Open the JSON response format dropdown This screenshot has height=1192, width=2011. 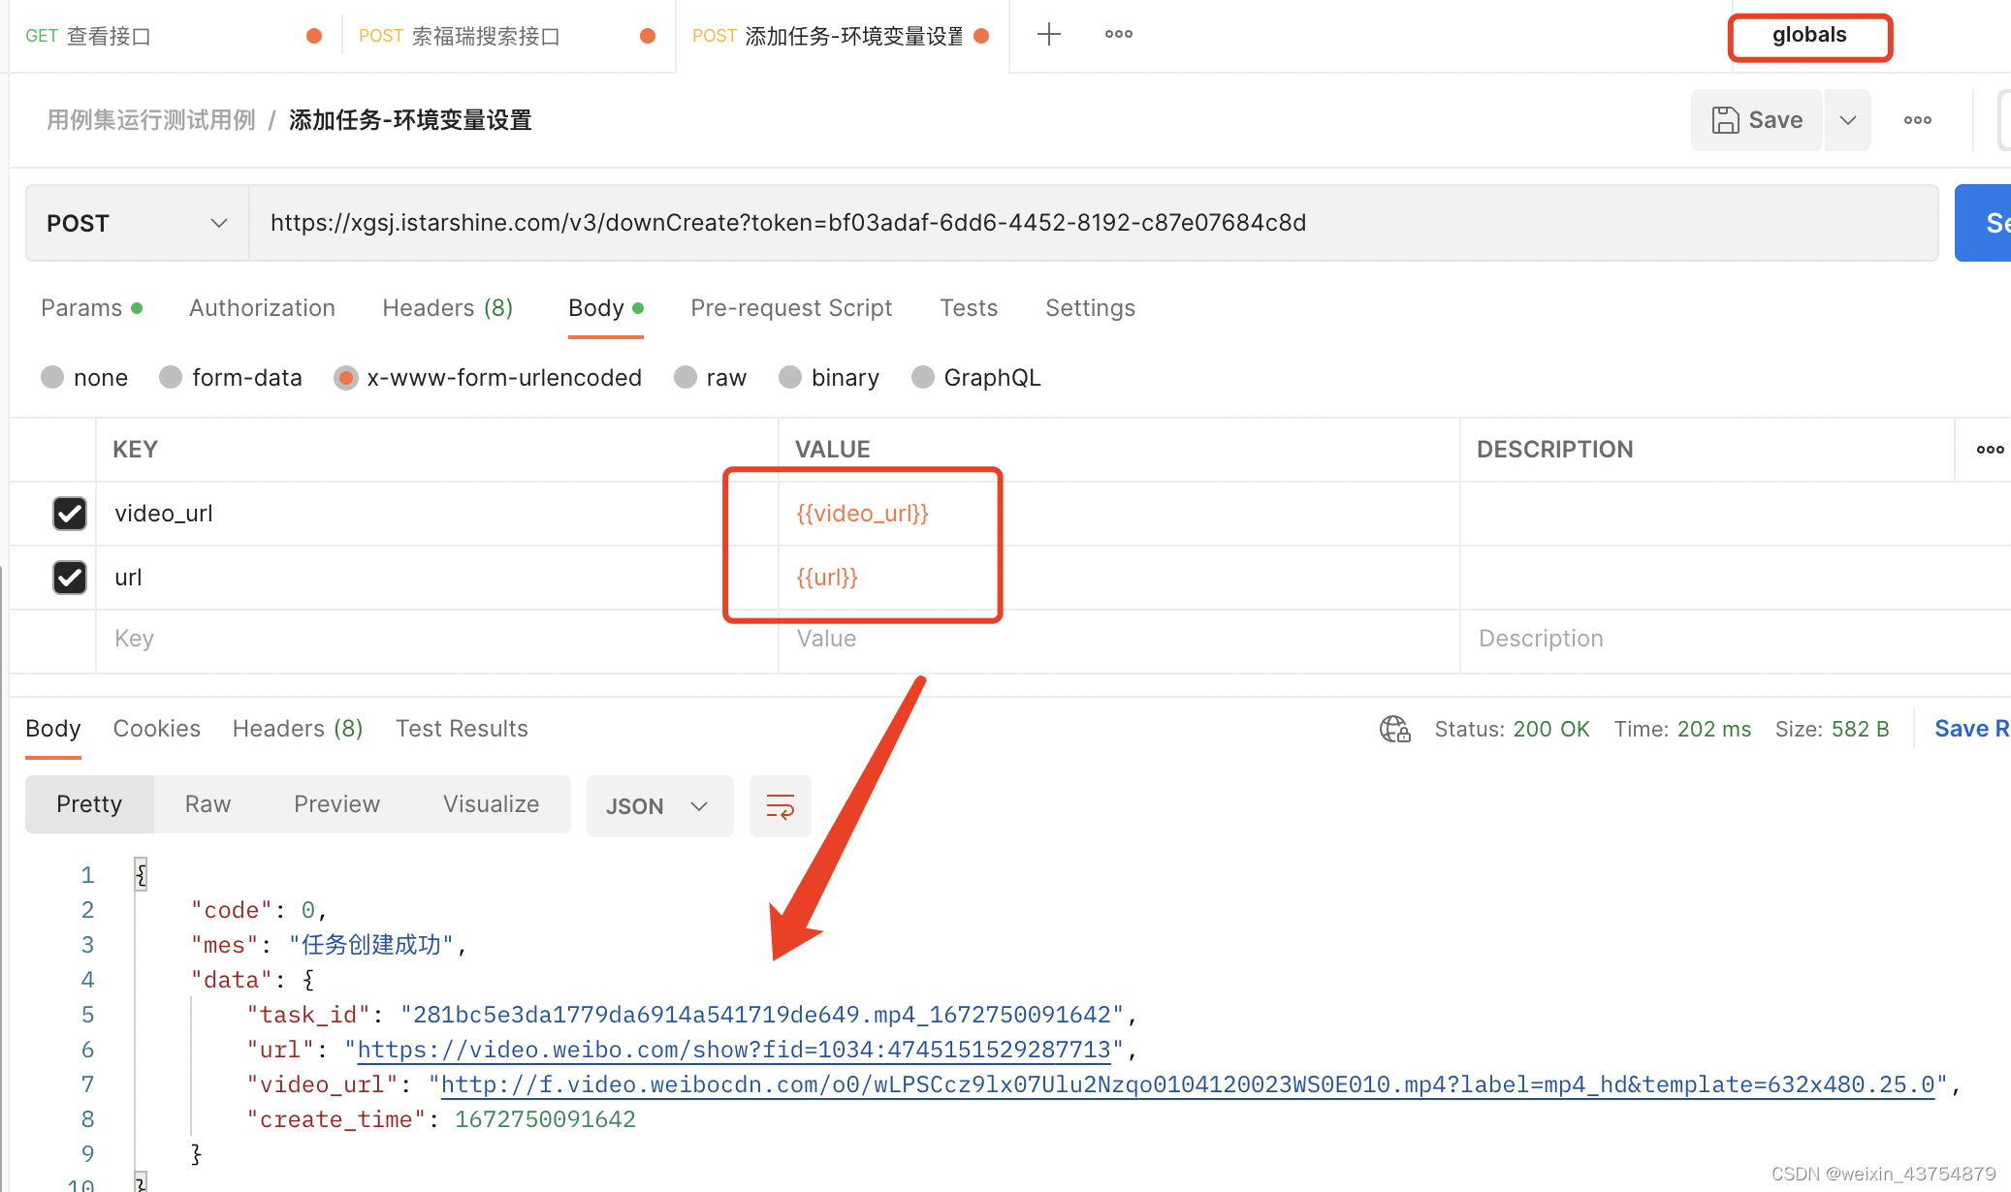pyautogui.click(x=658, y=806)
